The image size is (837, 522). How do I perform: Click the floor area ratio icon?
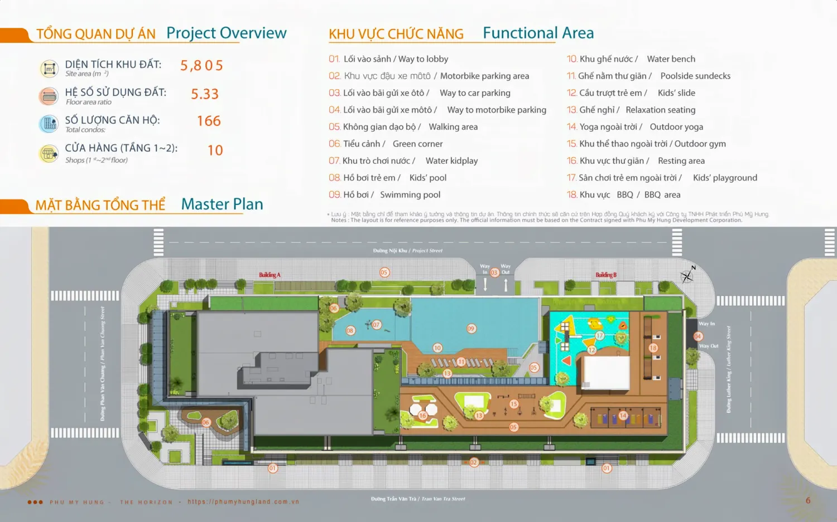(x=49, y=96)
